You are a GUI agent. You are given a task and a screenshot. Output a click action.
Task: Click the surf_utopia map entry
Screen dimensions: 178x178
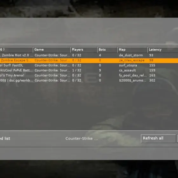128,65
